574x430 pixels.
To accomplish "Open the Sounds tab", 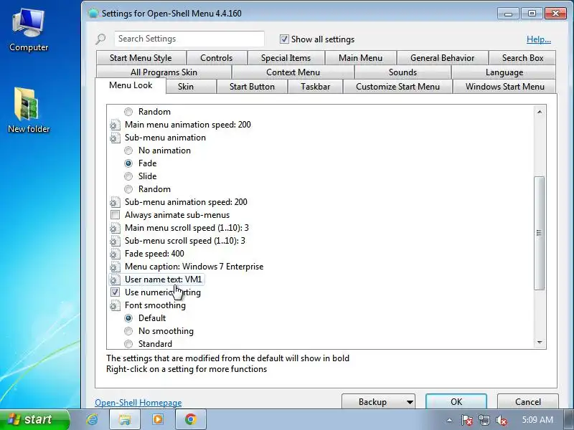I will coord(403,72).
